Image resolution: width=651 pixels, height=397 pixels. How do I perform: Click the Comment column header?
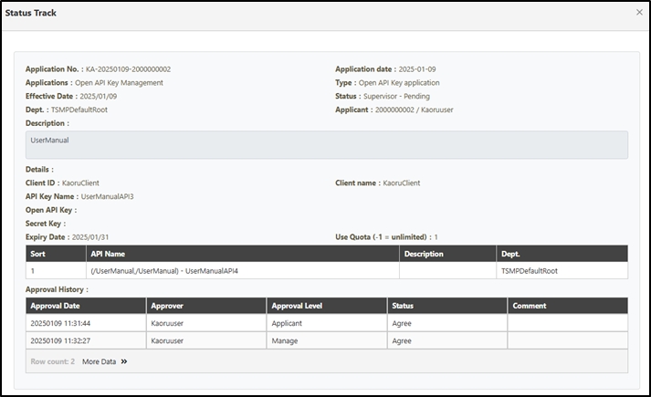530,306
